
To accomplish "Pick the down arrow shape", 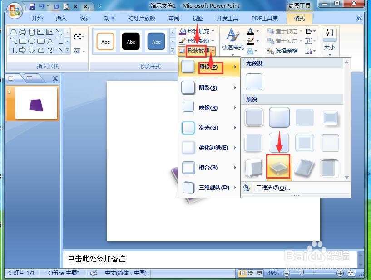I will coord(31,50).
